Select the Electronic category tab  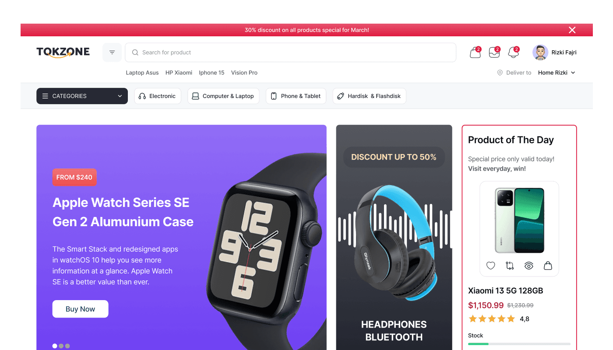[158, 96]
